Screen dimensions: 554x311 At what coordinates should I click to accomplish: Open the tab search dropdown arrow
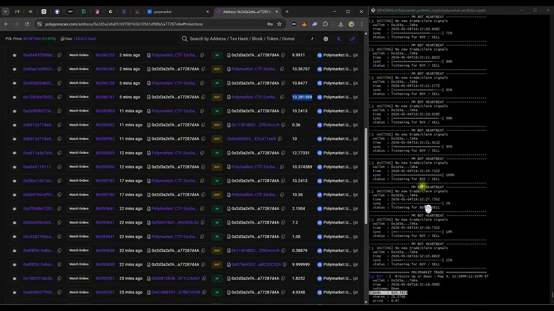coord(6,12)
